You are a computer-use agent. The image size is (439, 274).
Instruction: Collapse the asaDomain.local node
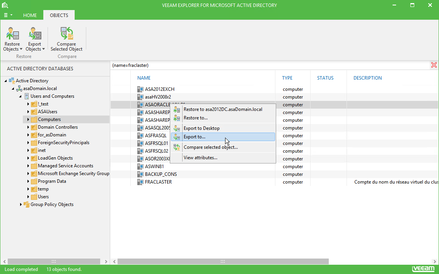13,89
